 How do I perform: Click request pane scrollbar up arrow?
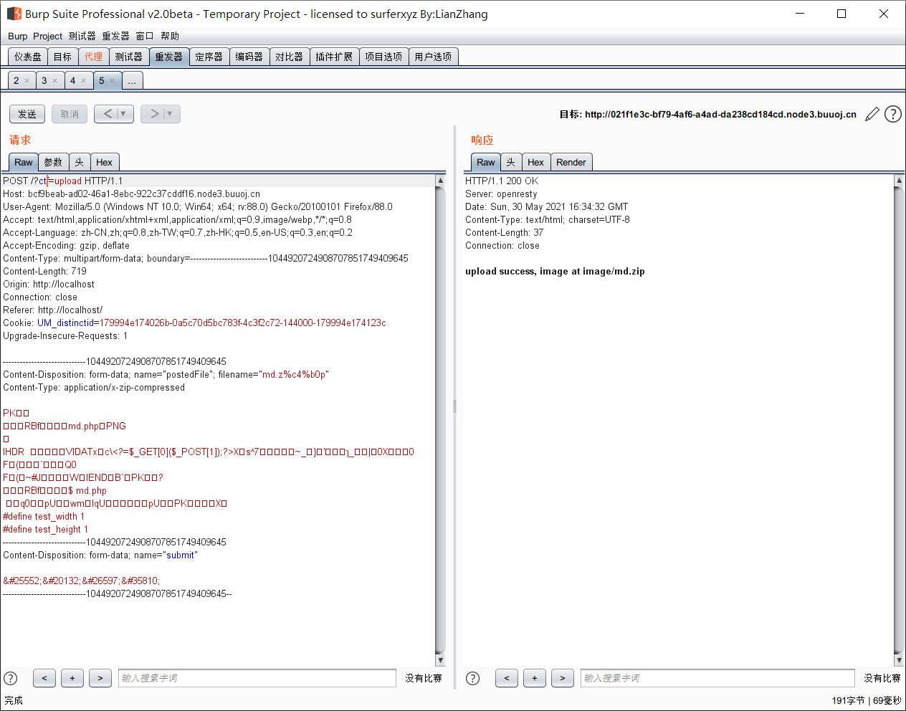coord(440,181)
